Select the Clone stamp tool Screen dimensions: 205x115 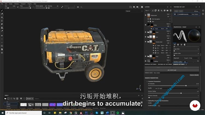tap(2, 28)
